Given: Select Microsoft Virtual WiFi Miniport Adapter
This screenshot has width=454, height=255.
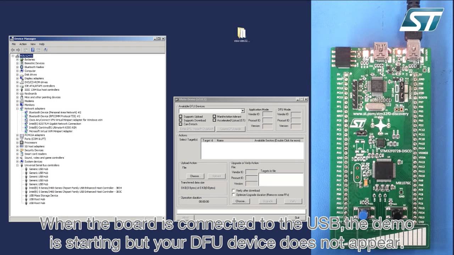Looking at the screenshot, I should [x=51, y=131].
